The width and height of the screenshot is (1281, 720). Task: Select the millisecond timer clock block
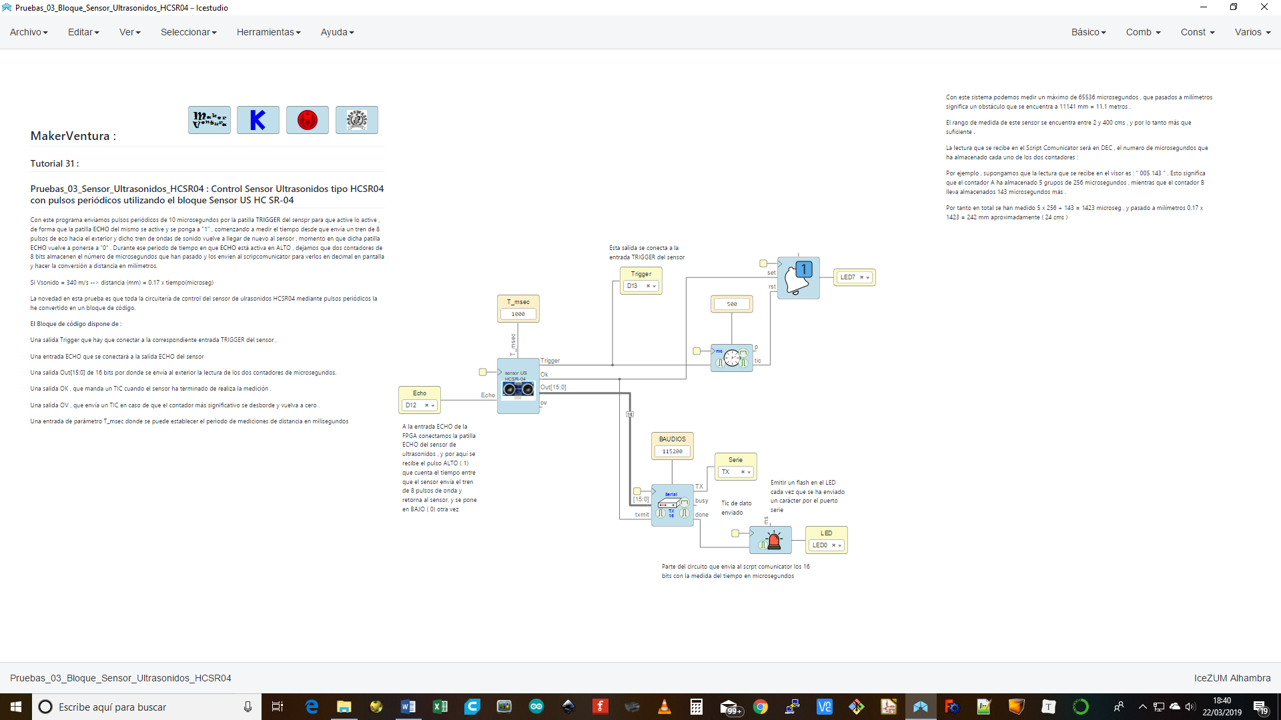tap(732, 358)
